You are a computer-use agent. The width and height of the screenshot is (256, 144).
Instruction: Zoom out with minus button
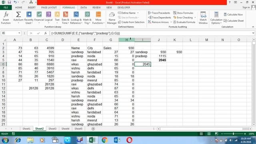click(x=222, y=134)
